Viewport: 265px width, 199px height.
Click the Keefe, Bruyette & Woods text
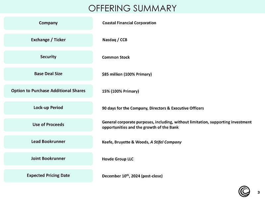point(126,142)
